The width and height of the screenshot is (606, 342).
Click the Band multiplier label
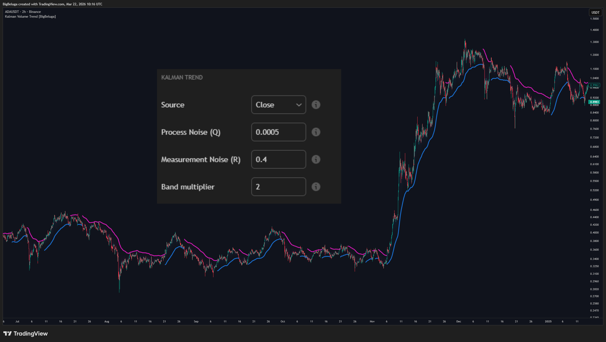click(x=188, y=187)
